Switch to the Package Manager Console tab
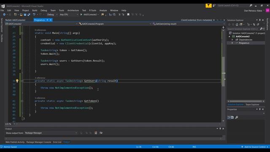The image size is (270, 152). (x=39, y=142)
